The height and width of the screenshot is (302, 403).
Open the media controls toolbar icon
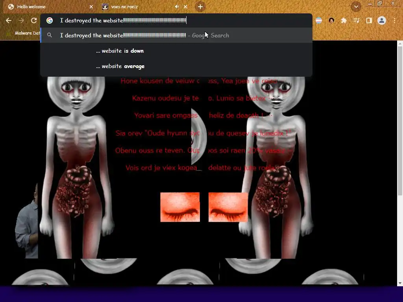coord(356,20)
